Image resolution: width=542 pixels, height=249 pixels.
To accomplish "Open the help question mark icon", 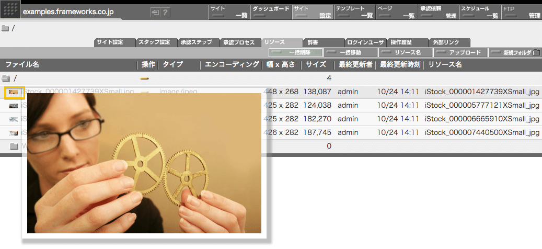I will tap(166, 13).
